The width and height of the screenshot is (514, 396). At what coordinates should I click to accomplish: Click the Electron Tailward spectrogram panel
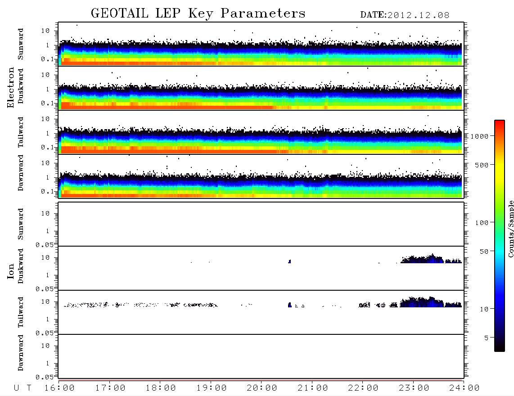[261, 132]
